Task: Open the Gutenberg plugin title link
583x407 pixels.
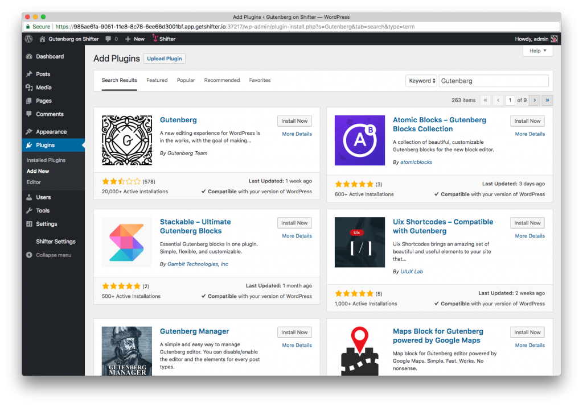Action: [x=178, y=120]
